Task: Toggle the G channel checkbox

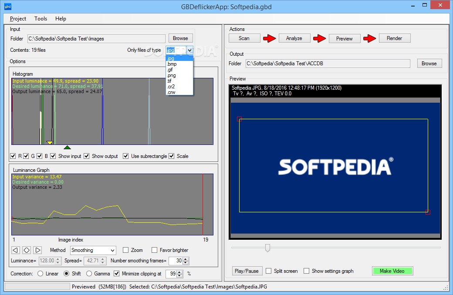Action: pos(26,156)
